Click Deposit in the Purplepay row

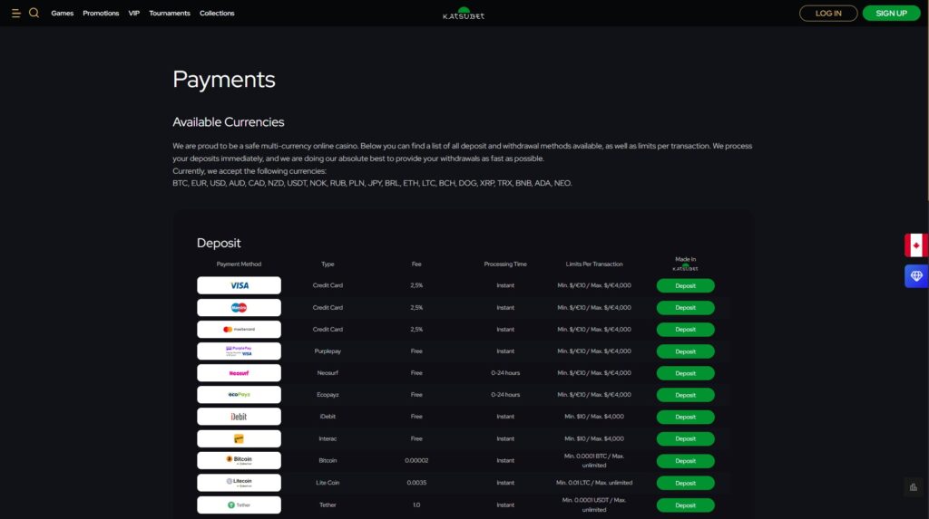pyautogui.click(x=686, y=351)
